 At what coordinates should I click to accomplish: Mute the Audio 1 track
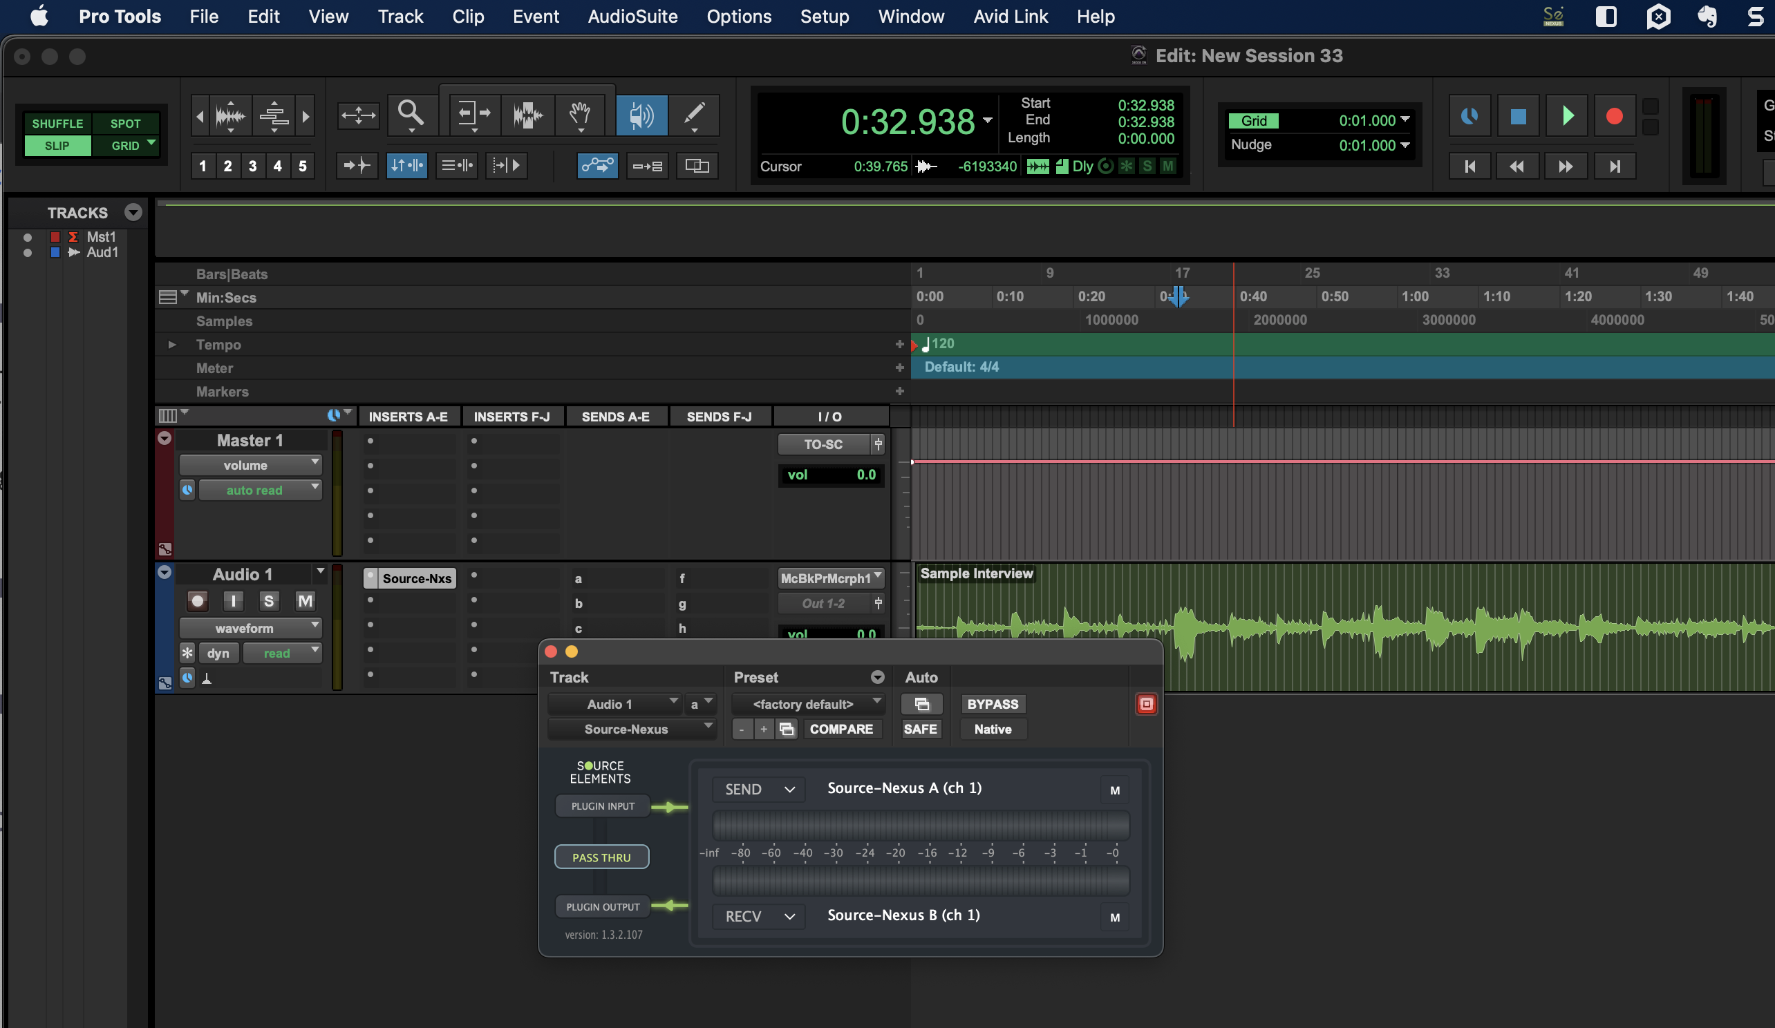[305, 600]
